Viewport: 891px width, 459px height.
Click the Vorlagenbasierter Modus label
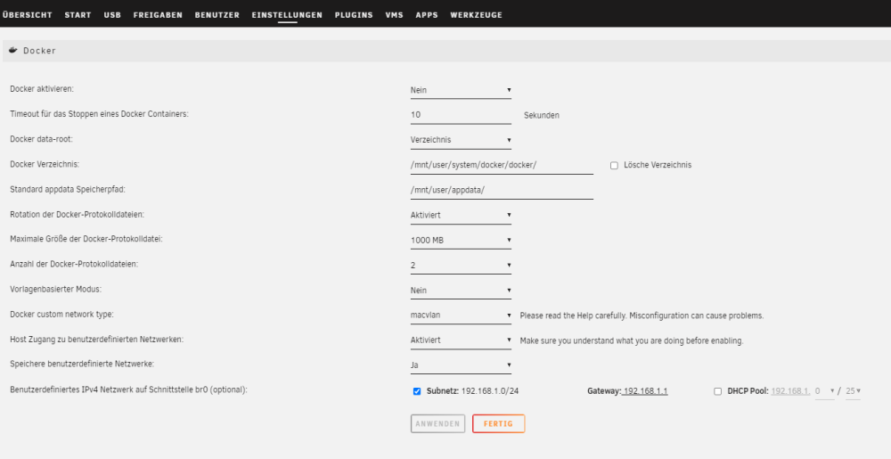click(55, 289)
